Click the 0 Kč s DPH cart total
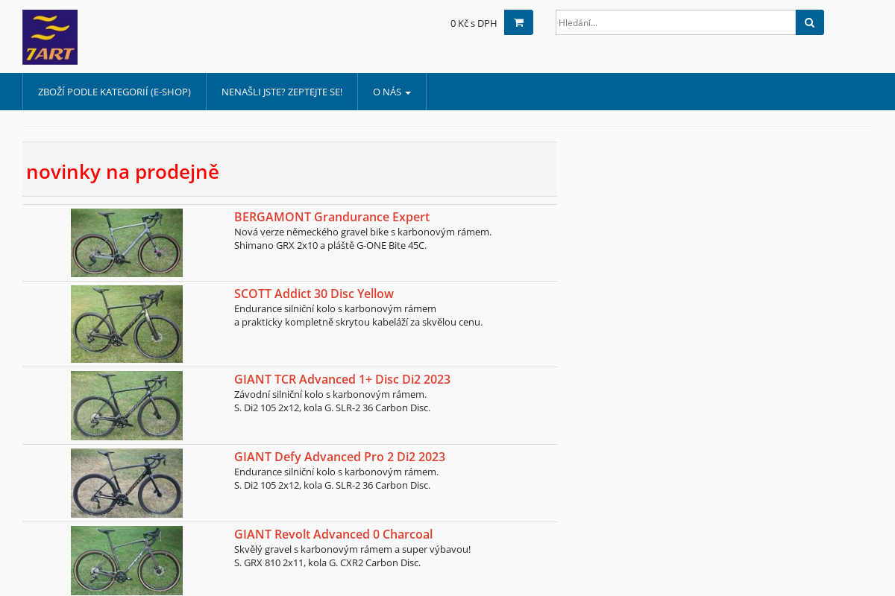Viewport: 895px width, 596px height. click(474, 23)
